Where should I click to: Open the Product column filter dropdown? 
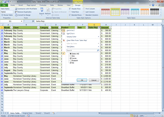tap(76, 27)
